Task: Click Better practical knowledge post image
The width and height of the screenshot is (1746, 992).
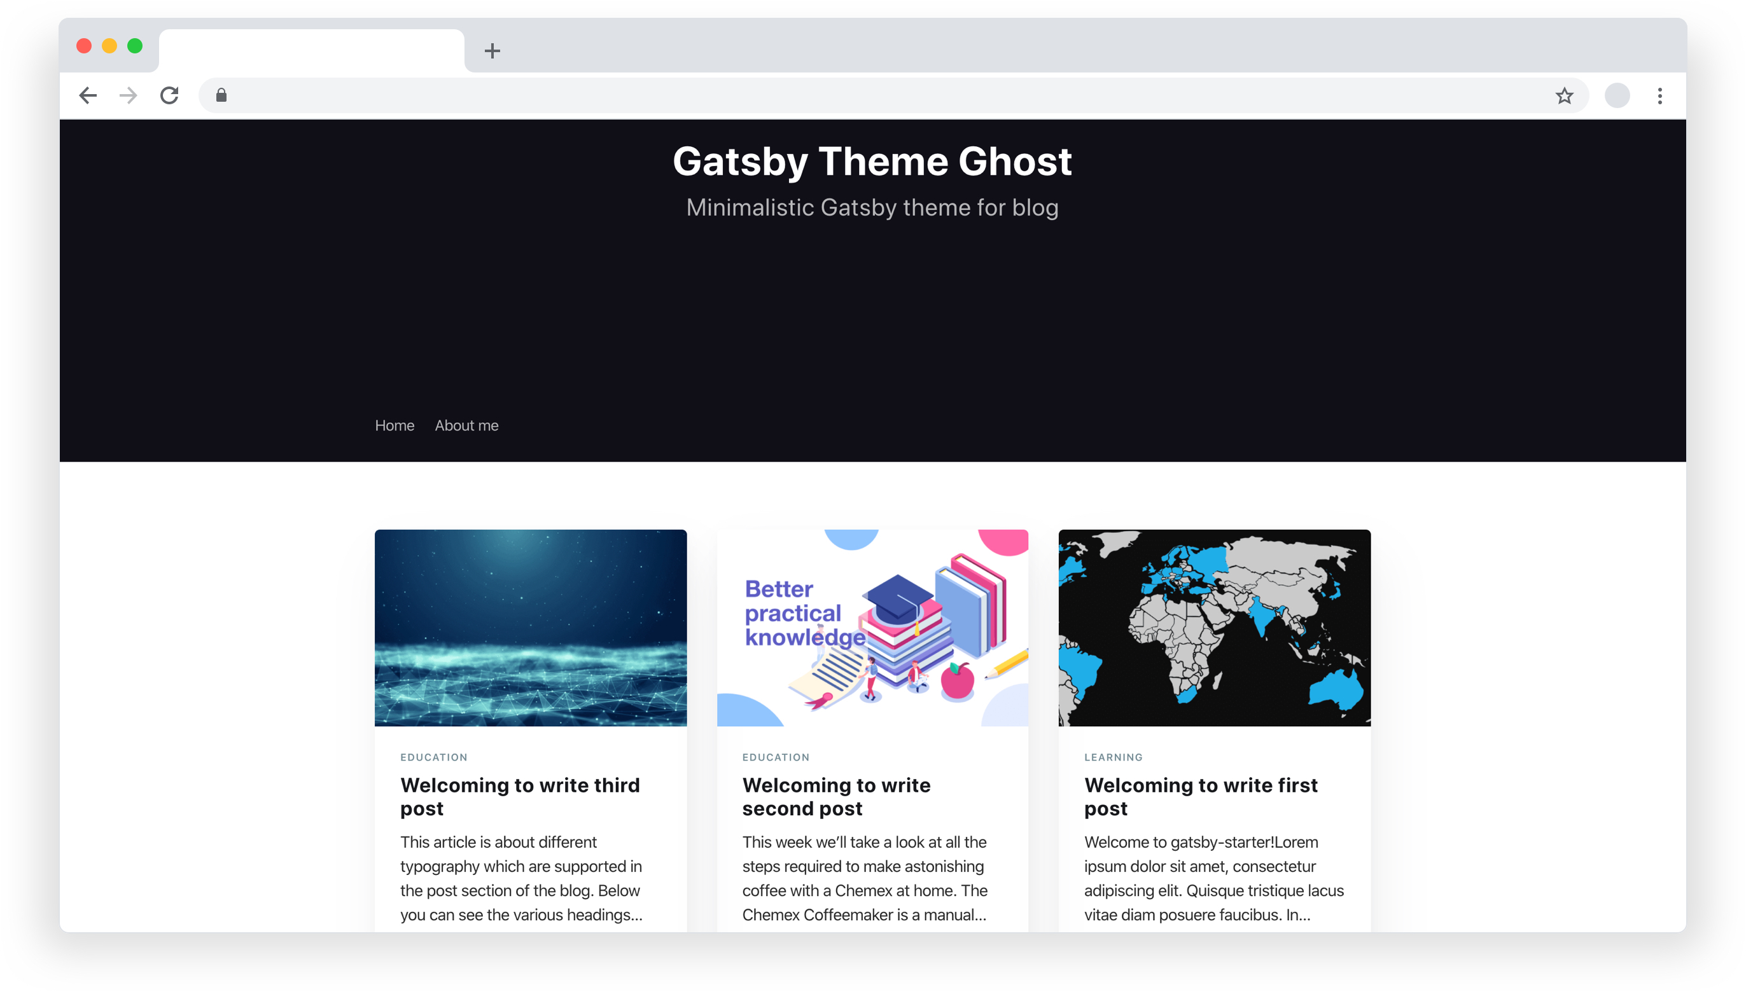Action: coord(872,628)
